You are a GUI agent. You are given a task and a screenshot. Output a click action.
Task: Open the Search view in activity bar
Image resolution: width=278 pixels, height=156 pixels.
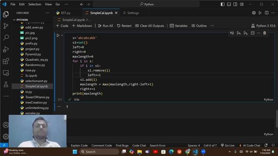6,38
